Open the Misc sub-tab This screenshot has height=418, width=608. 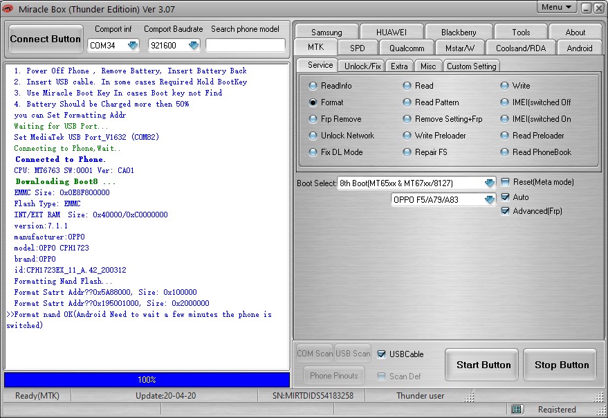click(428, 66)
